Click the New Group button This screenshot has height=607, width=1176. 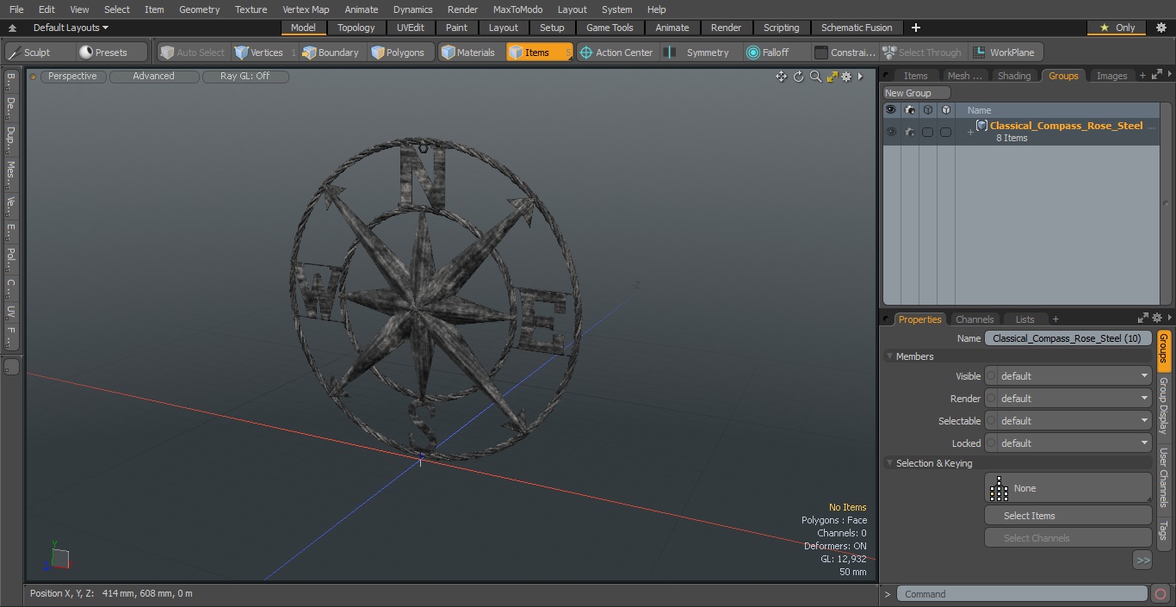coord(916,93)
